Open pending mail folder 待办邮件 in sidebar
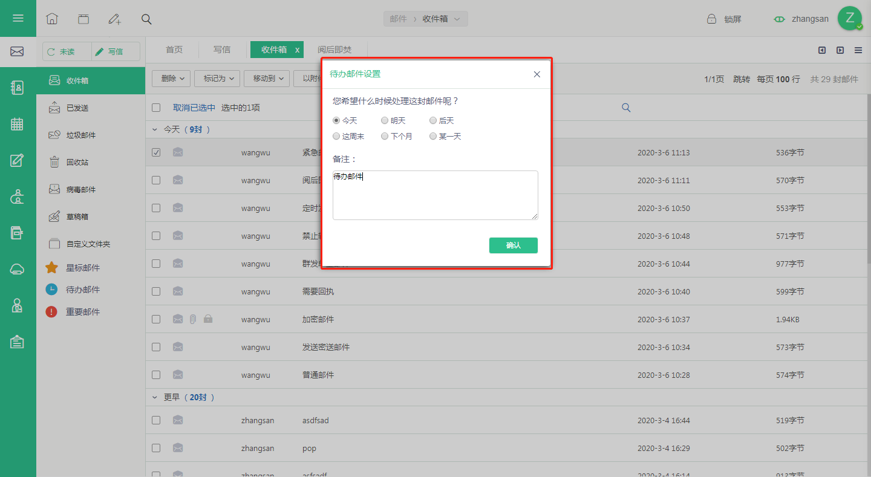 83,290
